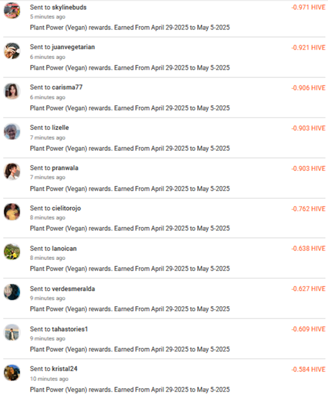The image size is (328, 398).
Task: Open lanoican's avatar image
Action: click(12, 252)
